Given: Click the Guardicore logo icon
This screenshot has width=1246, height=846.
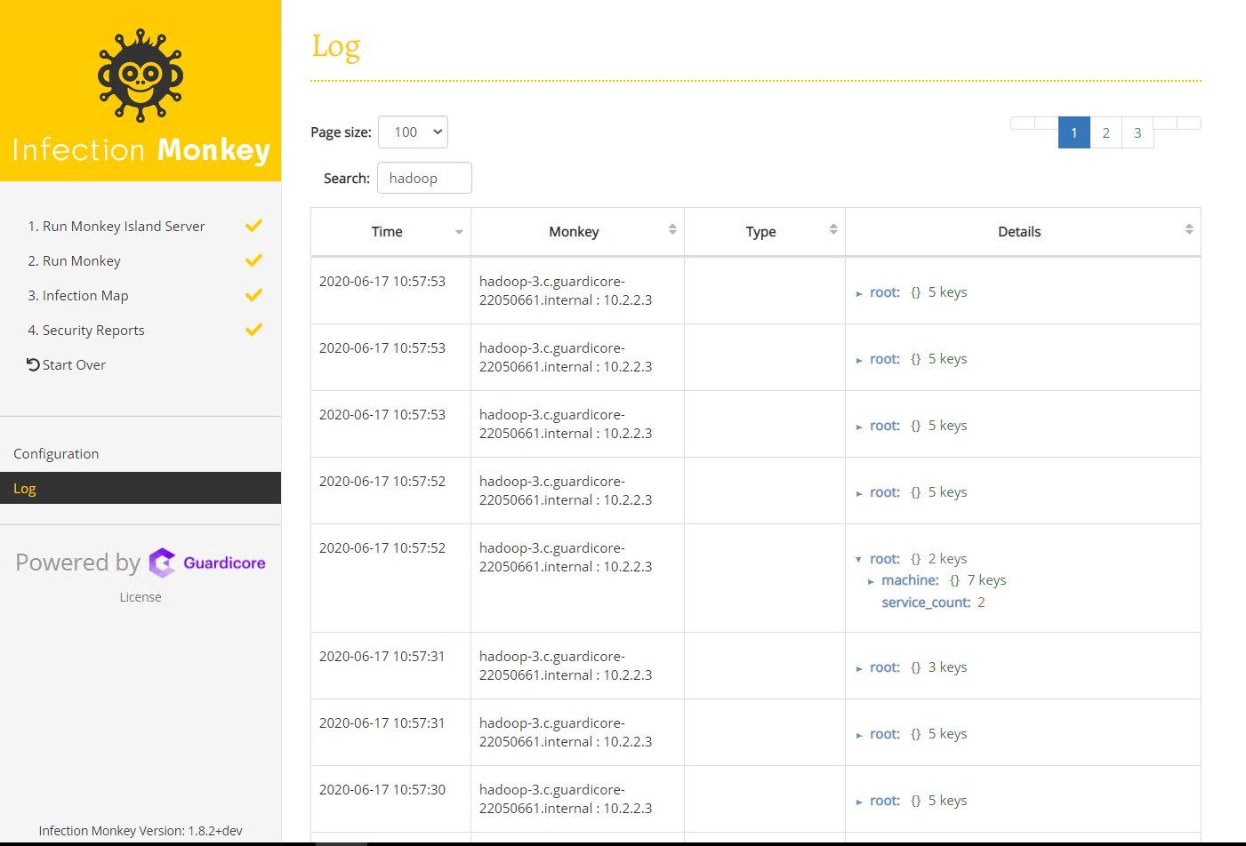Looking at the screenshot, I should click(163, 563).
